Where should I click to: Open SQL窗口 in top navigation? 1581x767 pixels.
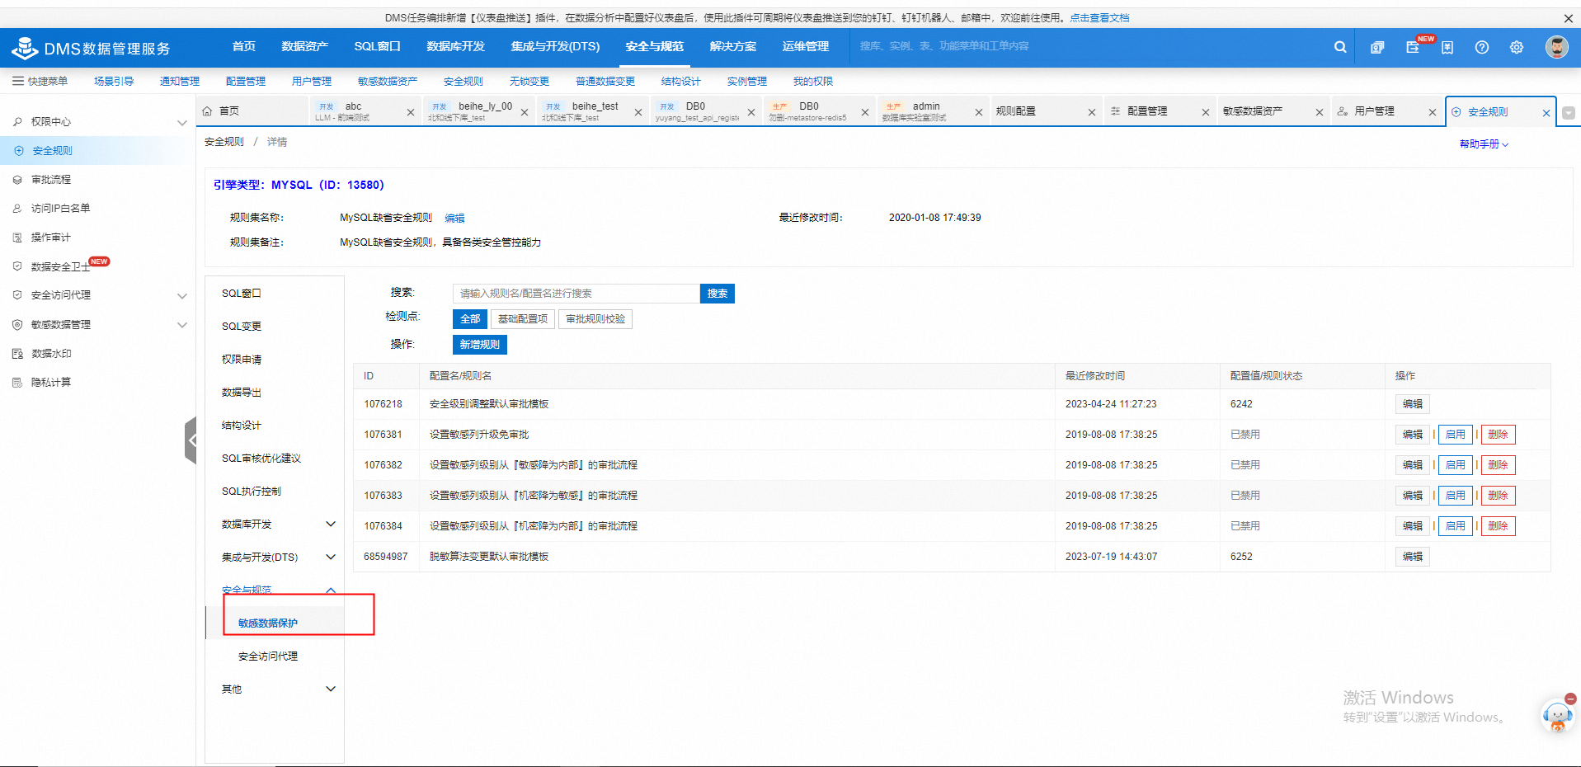(x=377, y=46)
